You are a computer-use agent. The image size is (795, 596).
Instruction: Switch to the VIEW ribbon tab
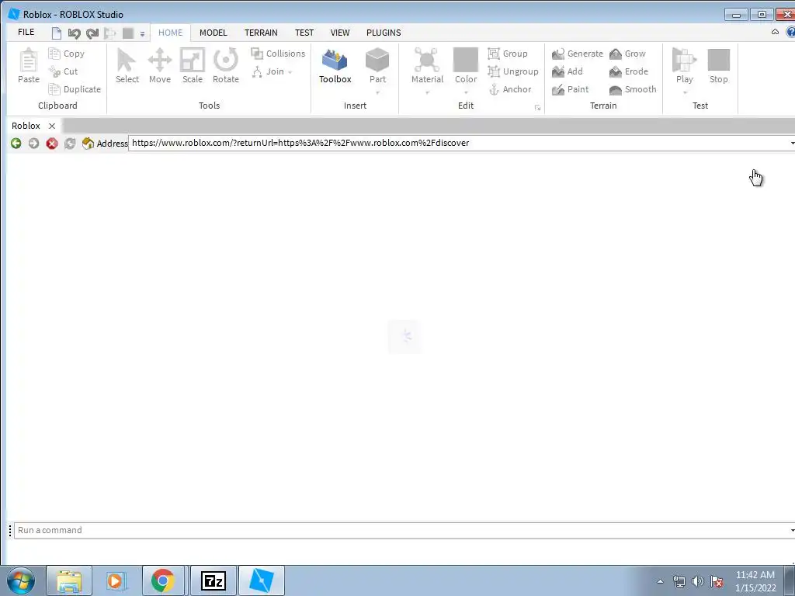[340, 33]
